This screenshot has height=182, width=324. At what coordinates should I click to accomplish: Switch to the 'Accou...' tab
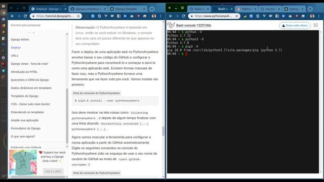pyautogui.click(x=270, y=9)
